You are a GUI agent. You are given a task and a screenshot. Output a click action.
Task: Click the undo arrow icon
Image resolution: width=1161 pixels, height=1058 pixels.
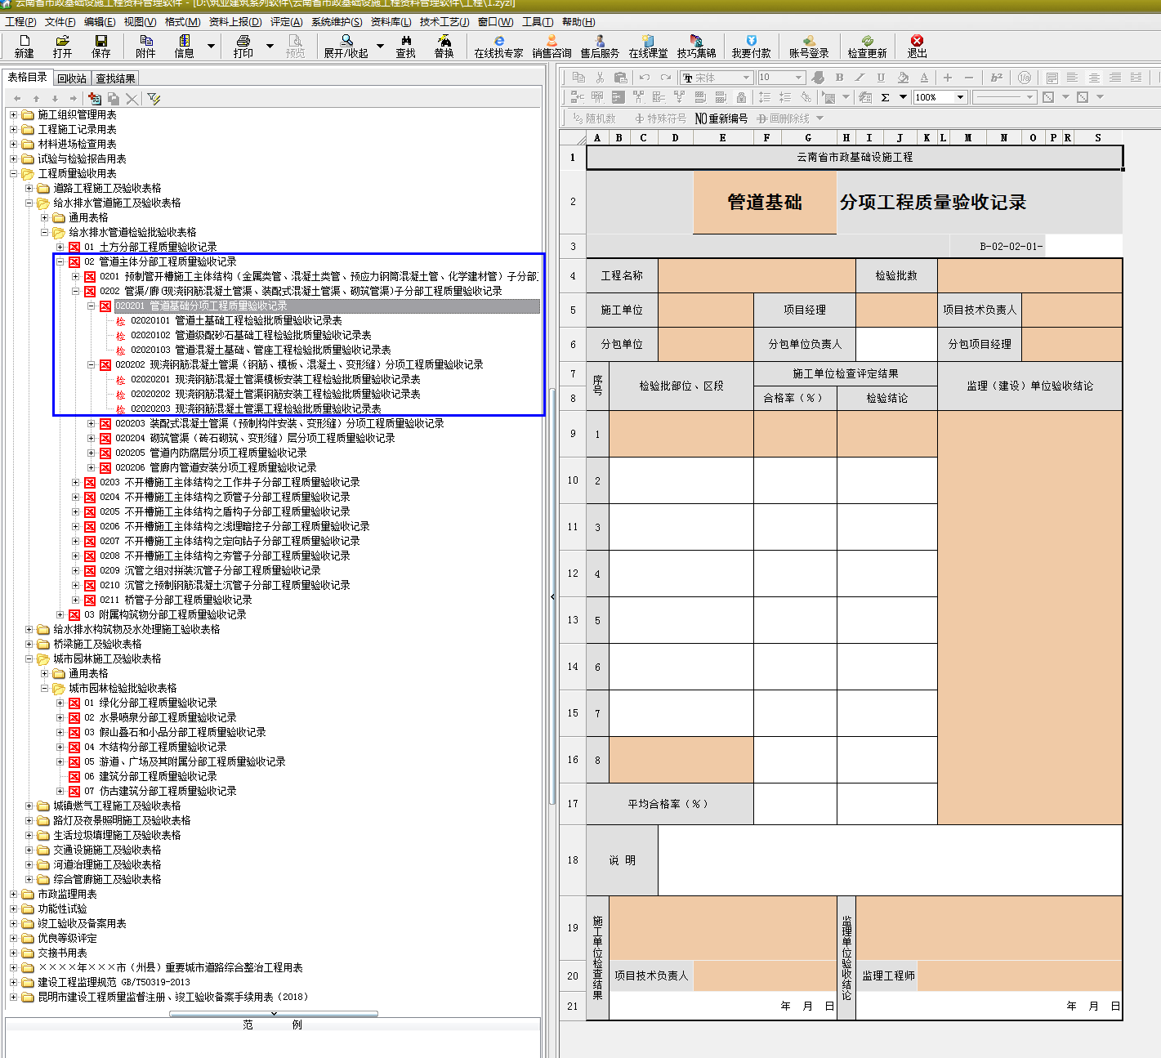coord(645,78)
